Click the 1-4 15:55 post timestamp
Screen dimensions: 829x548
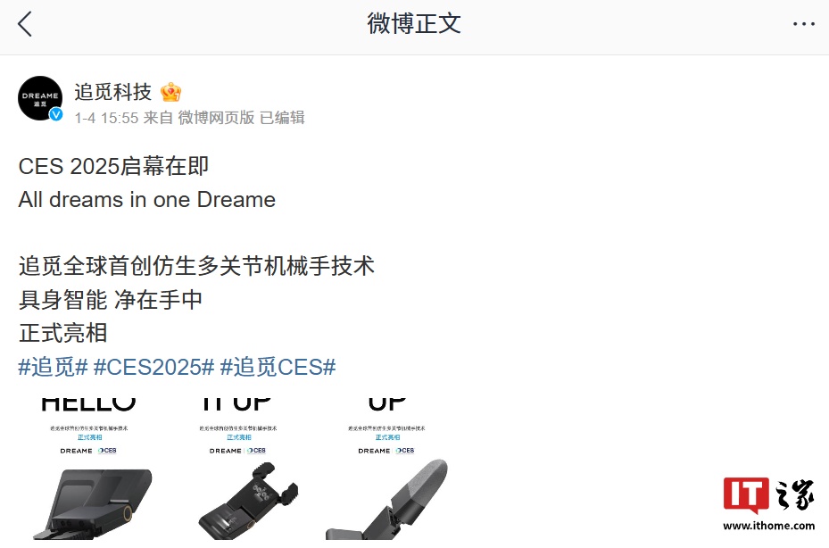pyautogui.click(x=106, y=118)
